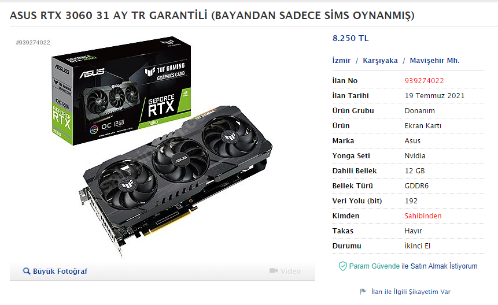
Task: Click İlan ile İlgili Şikayetim Var
Action: tap(411, 292)
